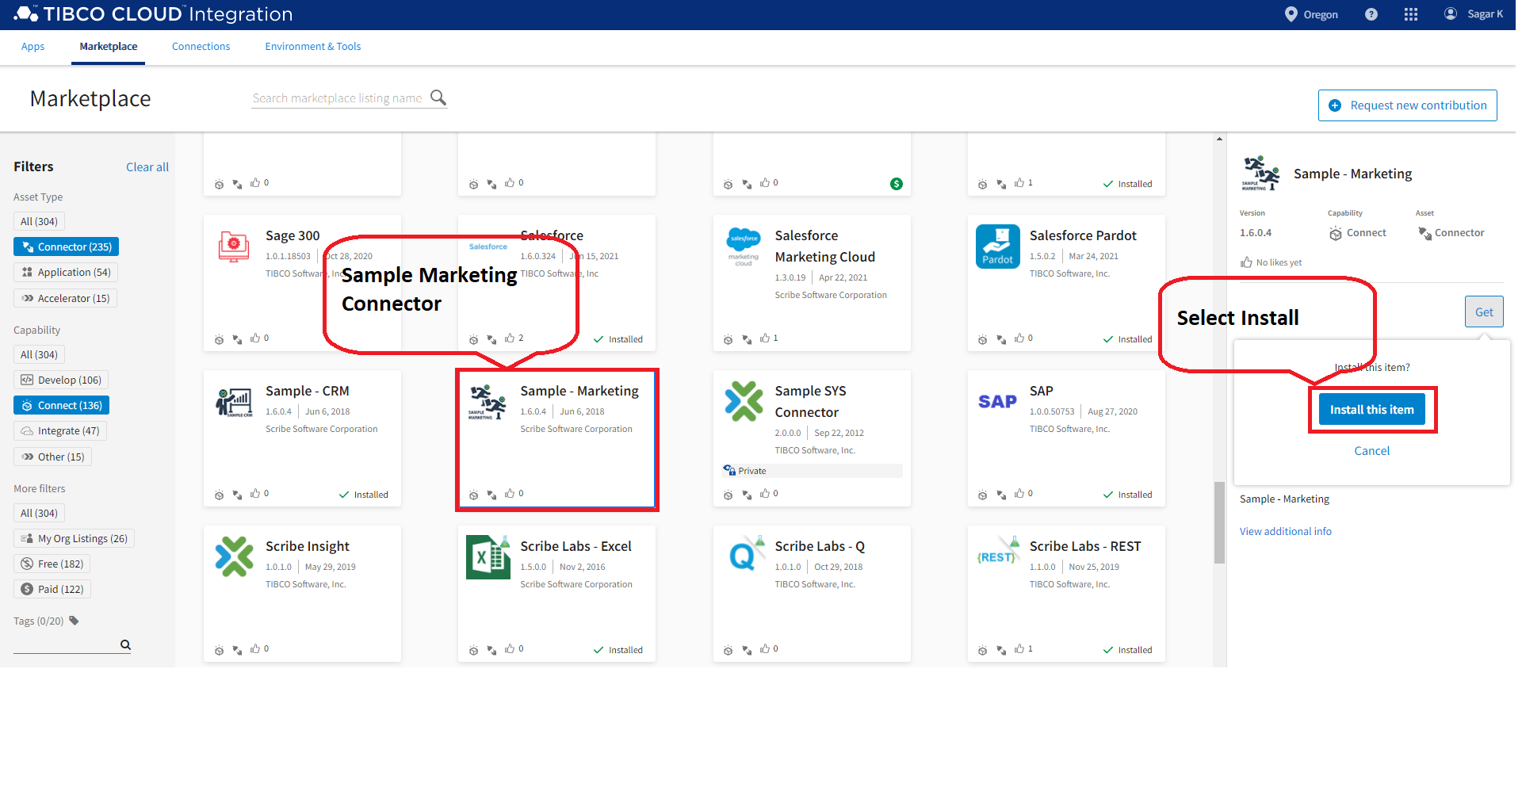The width and height of the screenshot is (1522, 795).
Task: Open the help question mark icon
Action: coord(1371,14)
